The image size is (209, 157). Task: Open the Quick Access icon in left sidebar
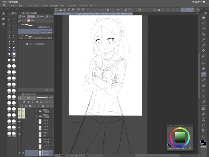pyautogui.click(x=3, y=14)
